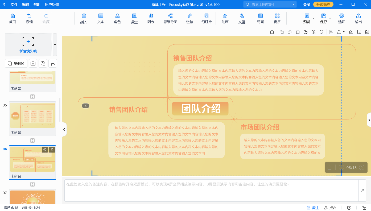Expand the right side panel arrow
Viewport: 371px width, 211px height.
(369, 120)
